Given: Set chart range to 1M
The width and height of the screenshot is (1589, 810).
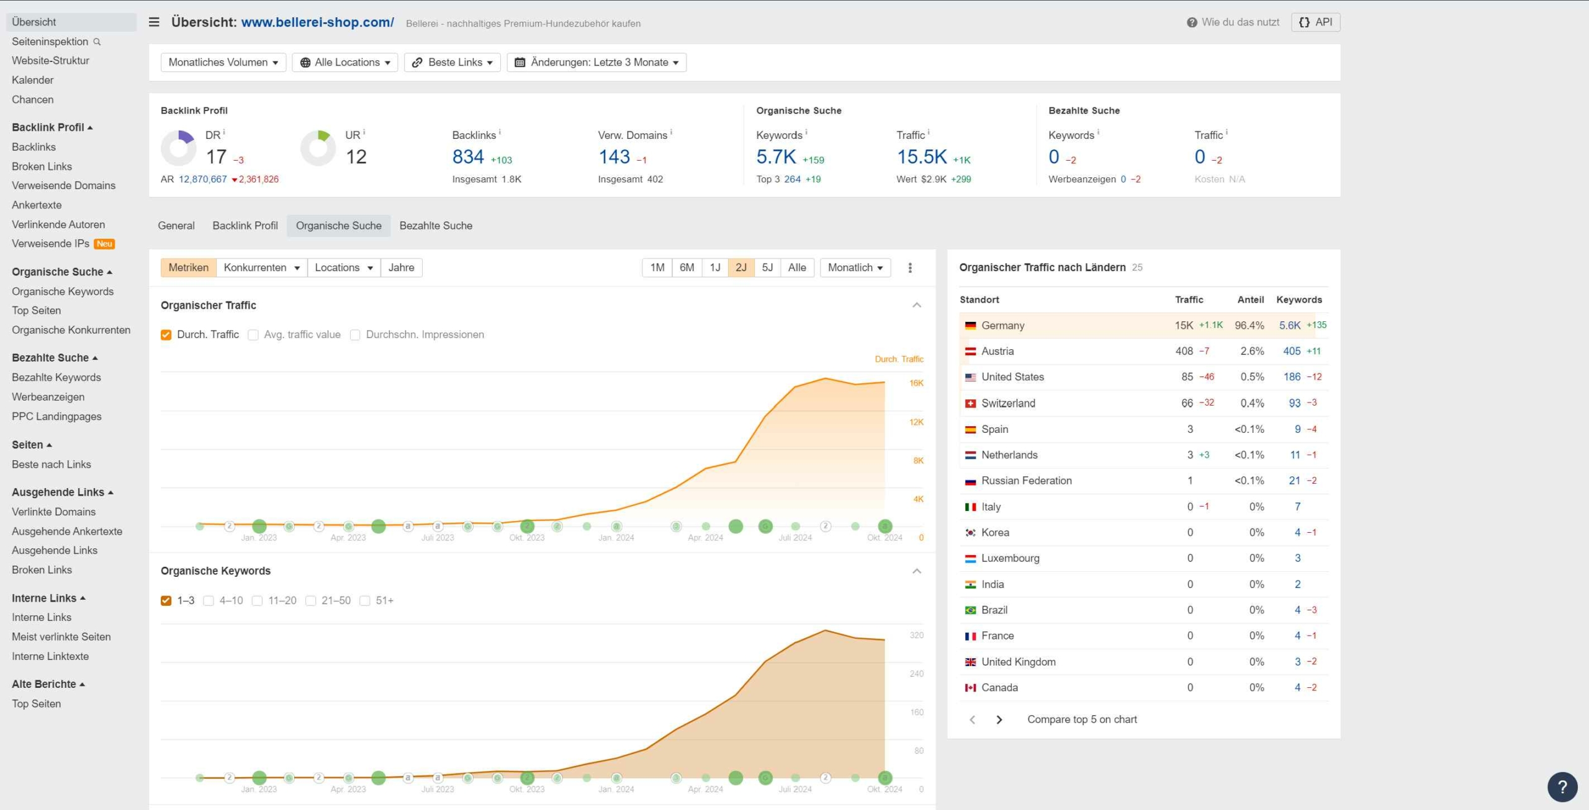Looking at the screenshot, I should [x=657, y=268].
